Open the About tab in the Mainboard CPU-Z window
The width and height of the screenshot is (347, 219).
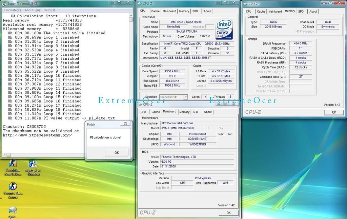208,112
